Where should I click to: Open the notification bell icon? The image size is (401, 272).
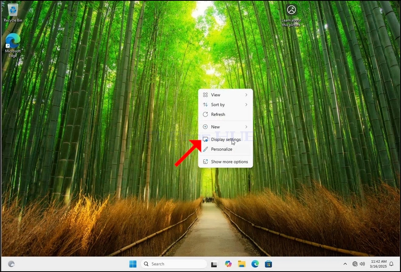click(391, 264)
